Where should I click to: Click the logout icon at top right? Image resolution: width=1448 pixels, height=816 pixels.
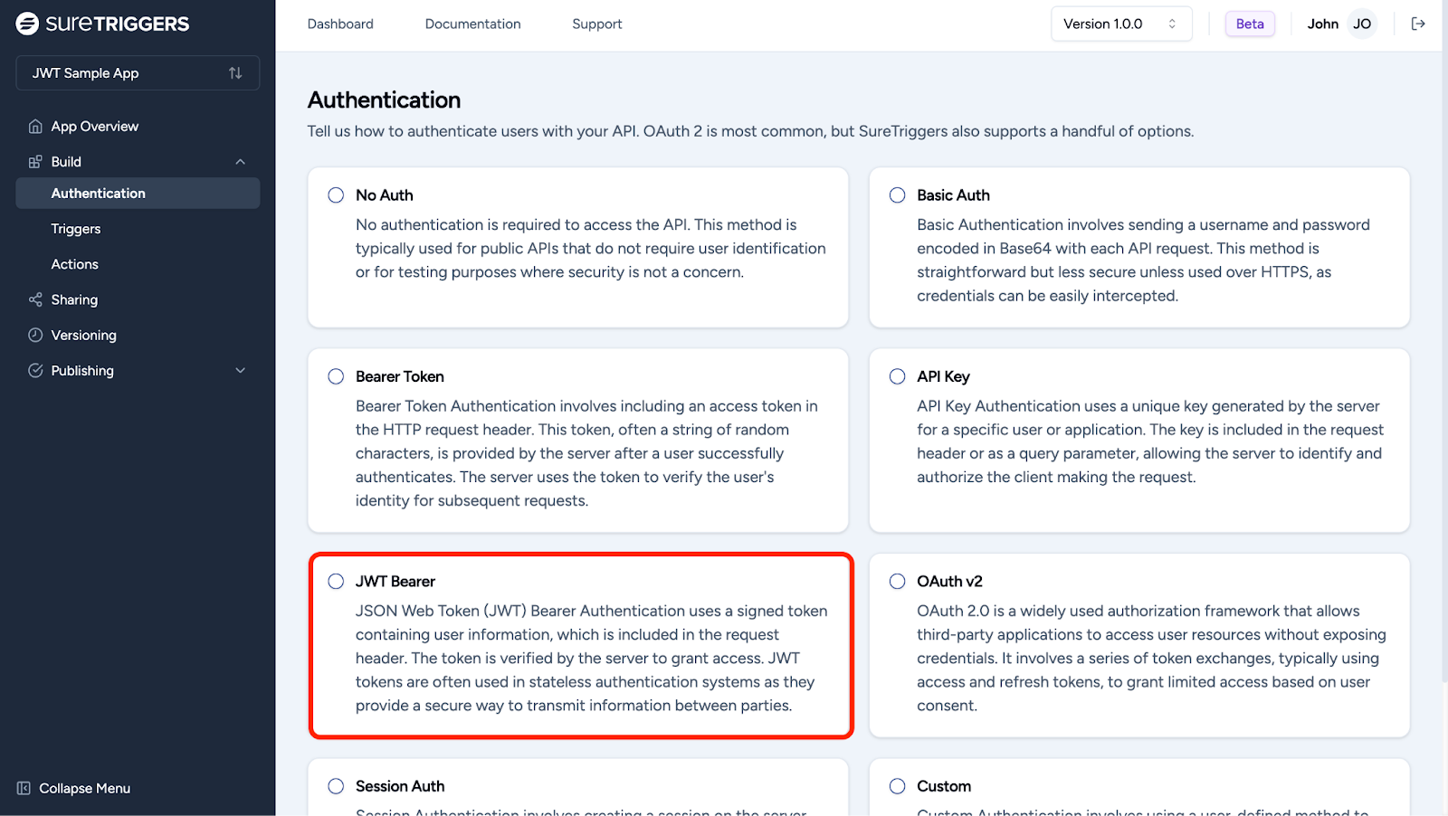(x=1418, y=24)
